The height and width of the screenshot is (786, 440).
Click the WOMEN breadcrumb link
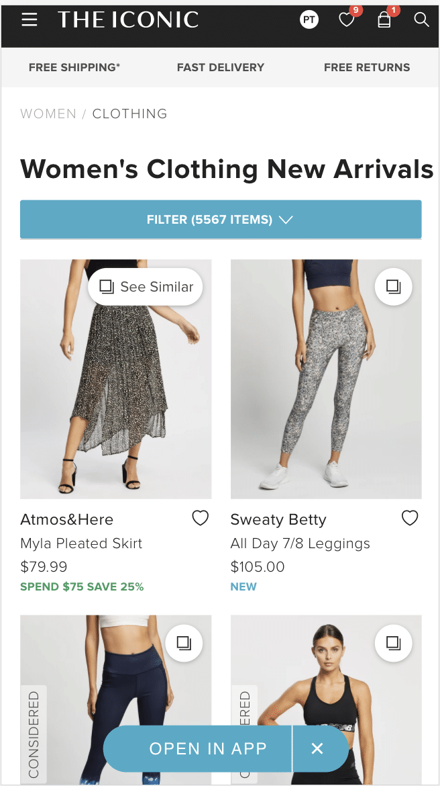click(x=48, y=114)
